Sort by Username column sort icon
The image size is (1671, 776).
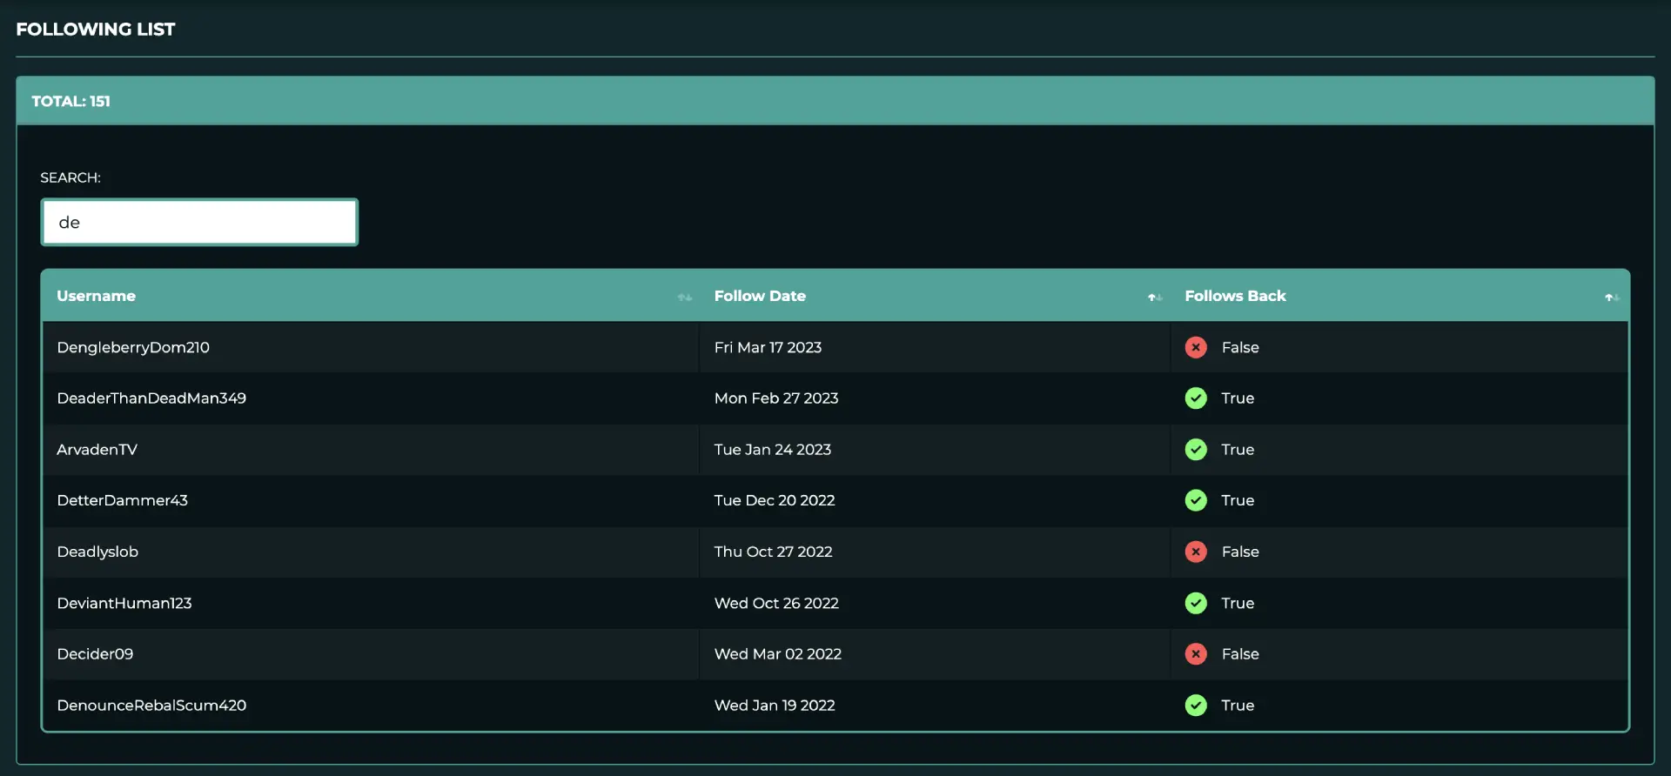(685, 298)
